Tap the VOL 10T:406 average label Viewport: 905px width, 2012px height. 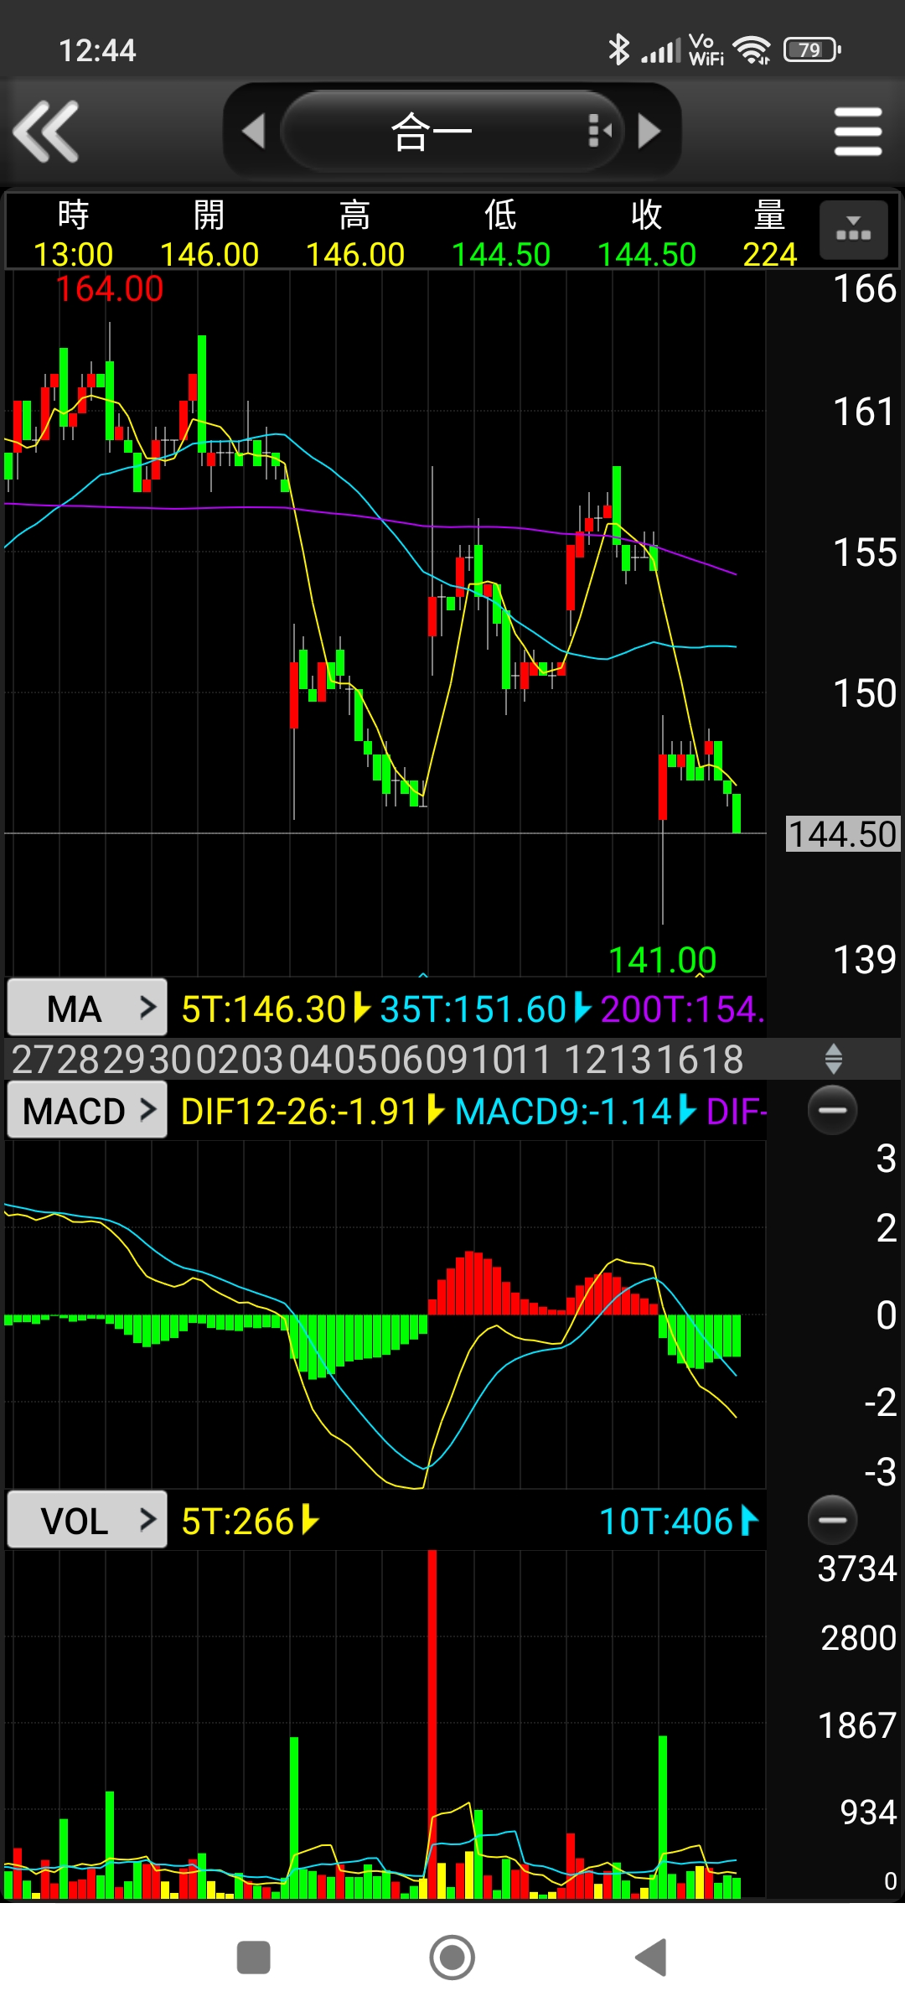[x=667, y=1522]
